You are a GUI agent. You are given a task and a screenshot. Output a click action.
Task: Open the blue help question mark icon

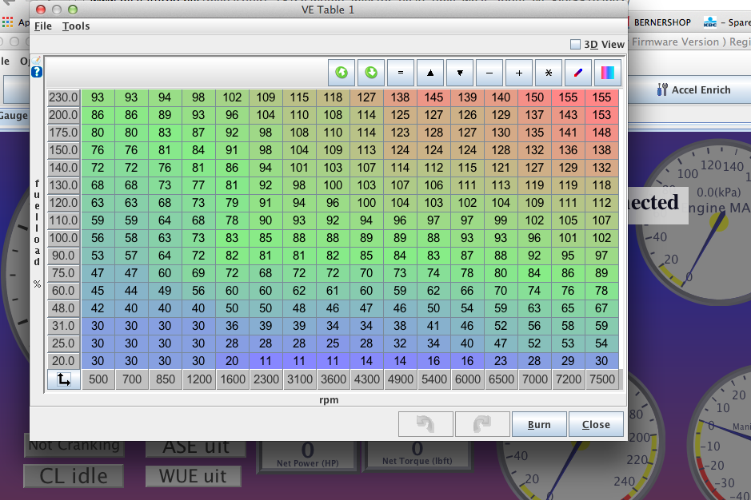[36, 72]
